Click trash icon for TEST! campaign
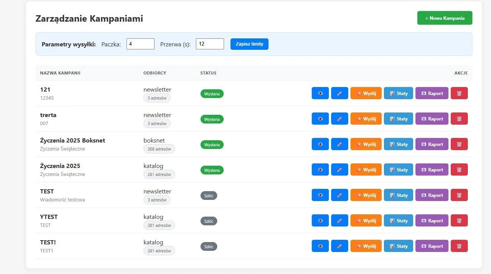This screenshot has height=274, width=491. tap(459, 246)
